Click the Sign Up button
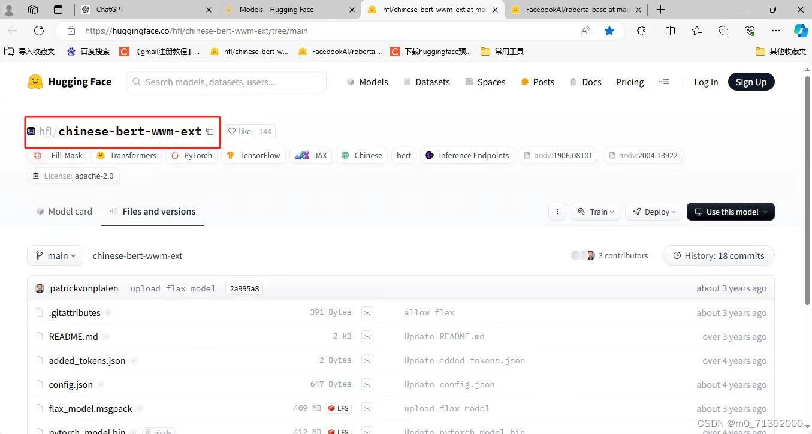This screenshot has height=434, width=812. [751, 82]
